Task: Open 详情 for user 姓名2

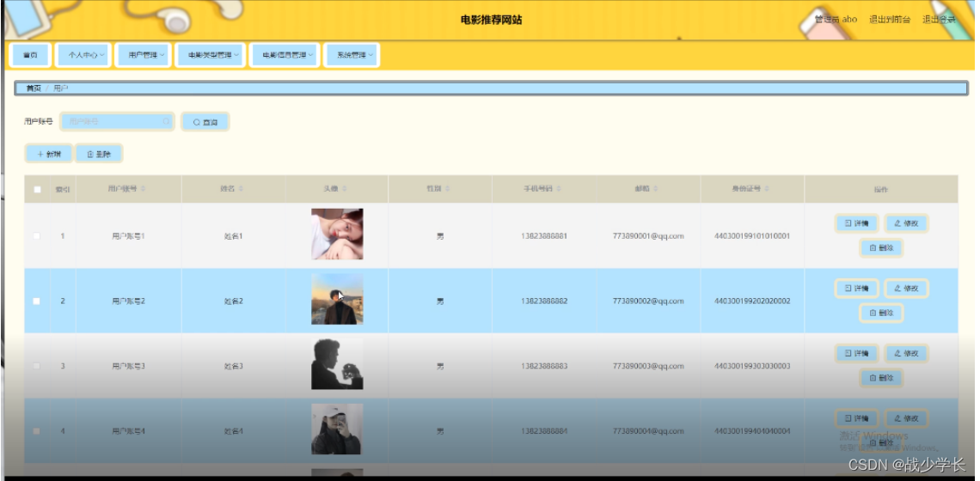Action: tap(856, 288)
